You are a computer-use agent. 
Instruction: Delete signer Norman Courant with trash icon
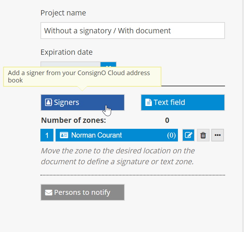point(203,135)
